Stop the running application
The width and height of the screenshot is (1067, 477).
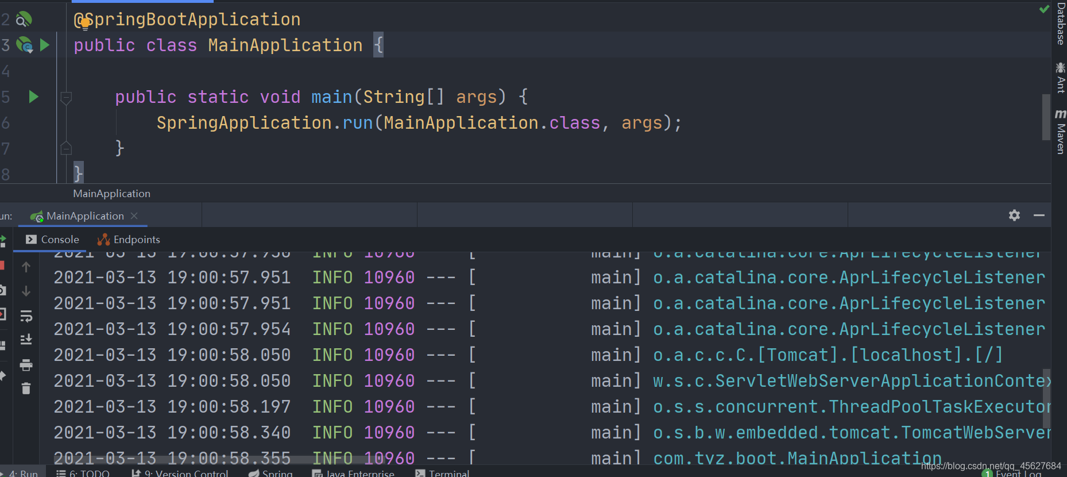2,266
